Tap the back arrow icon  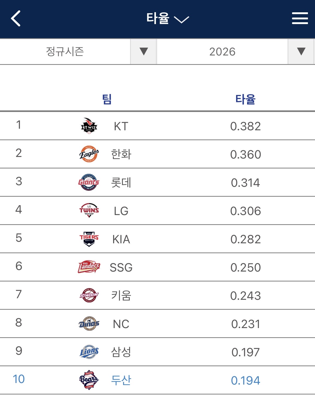(x=16, y=19)
